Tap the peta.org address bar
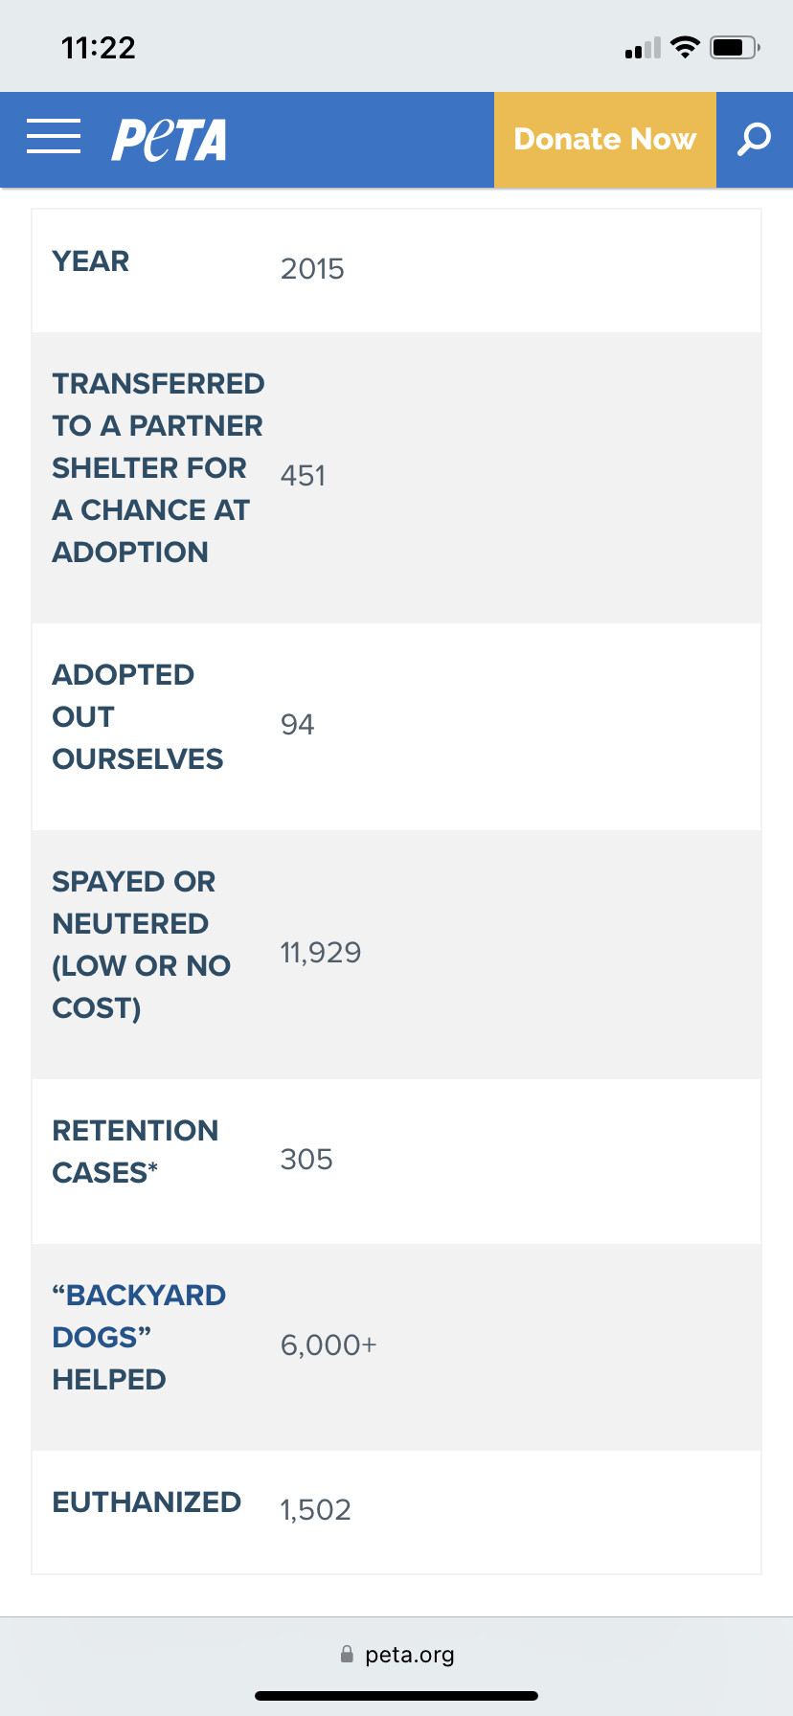 [409, 1655]
